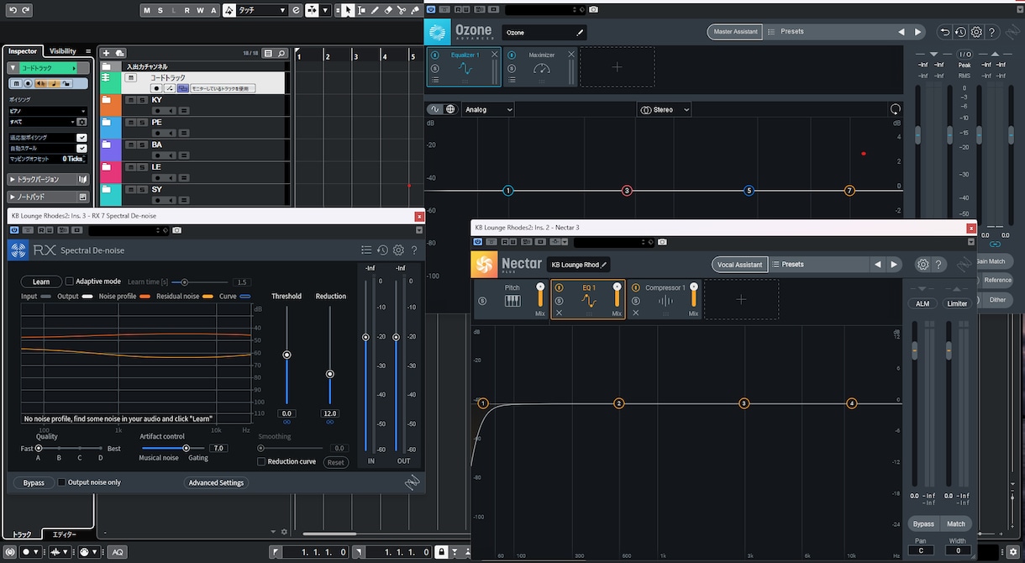This screenshot has height=563, width=1025.
Task: Click Master Assistant in Ozone
Action: 735,32
